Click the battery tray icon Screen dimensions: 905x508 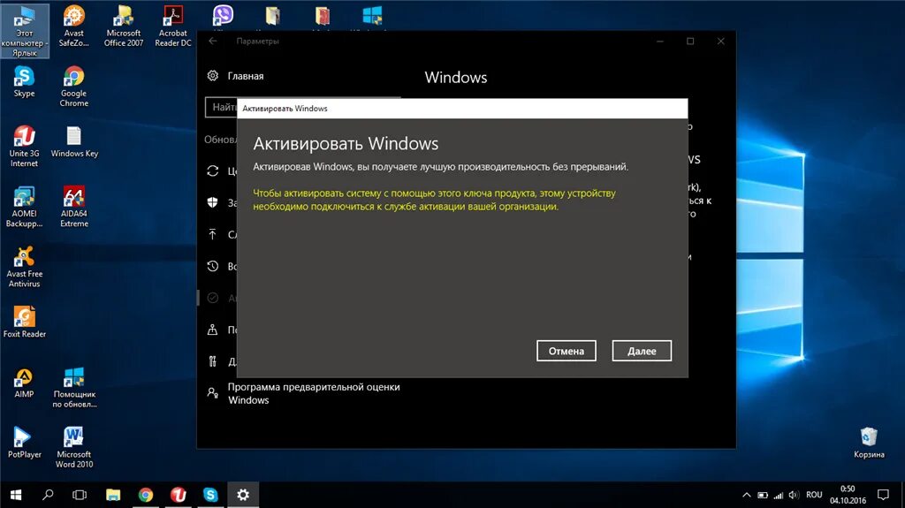tap(763, 495)
